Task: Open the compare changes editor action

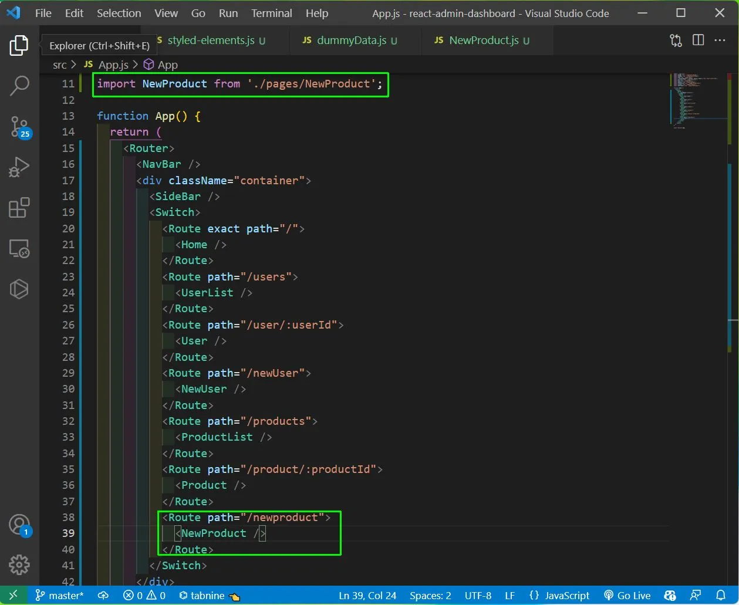Action: pos(676,40)
